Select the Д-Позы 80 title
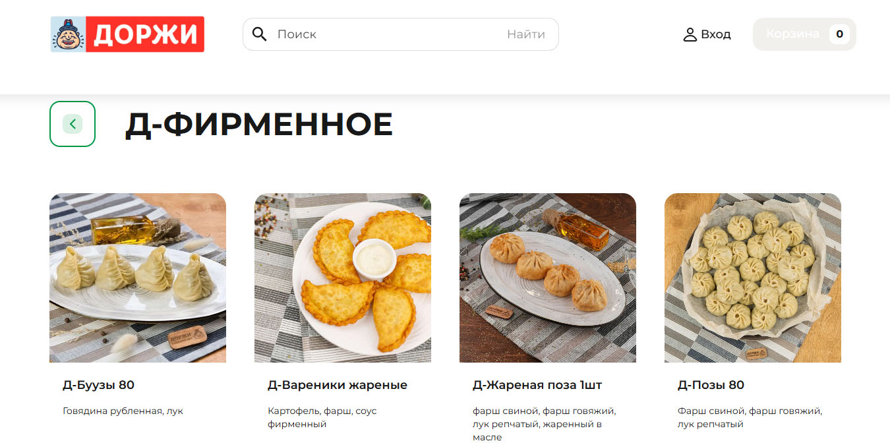 tap(711, 385)
